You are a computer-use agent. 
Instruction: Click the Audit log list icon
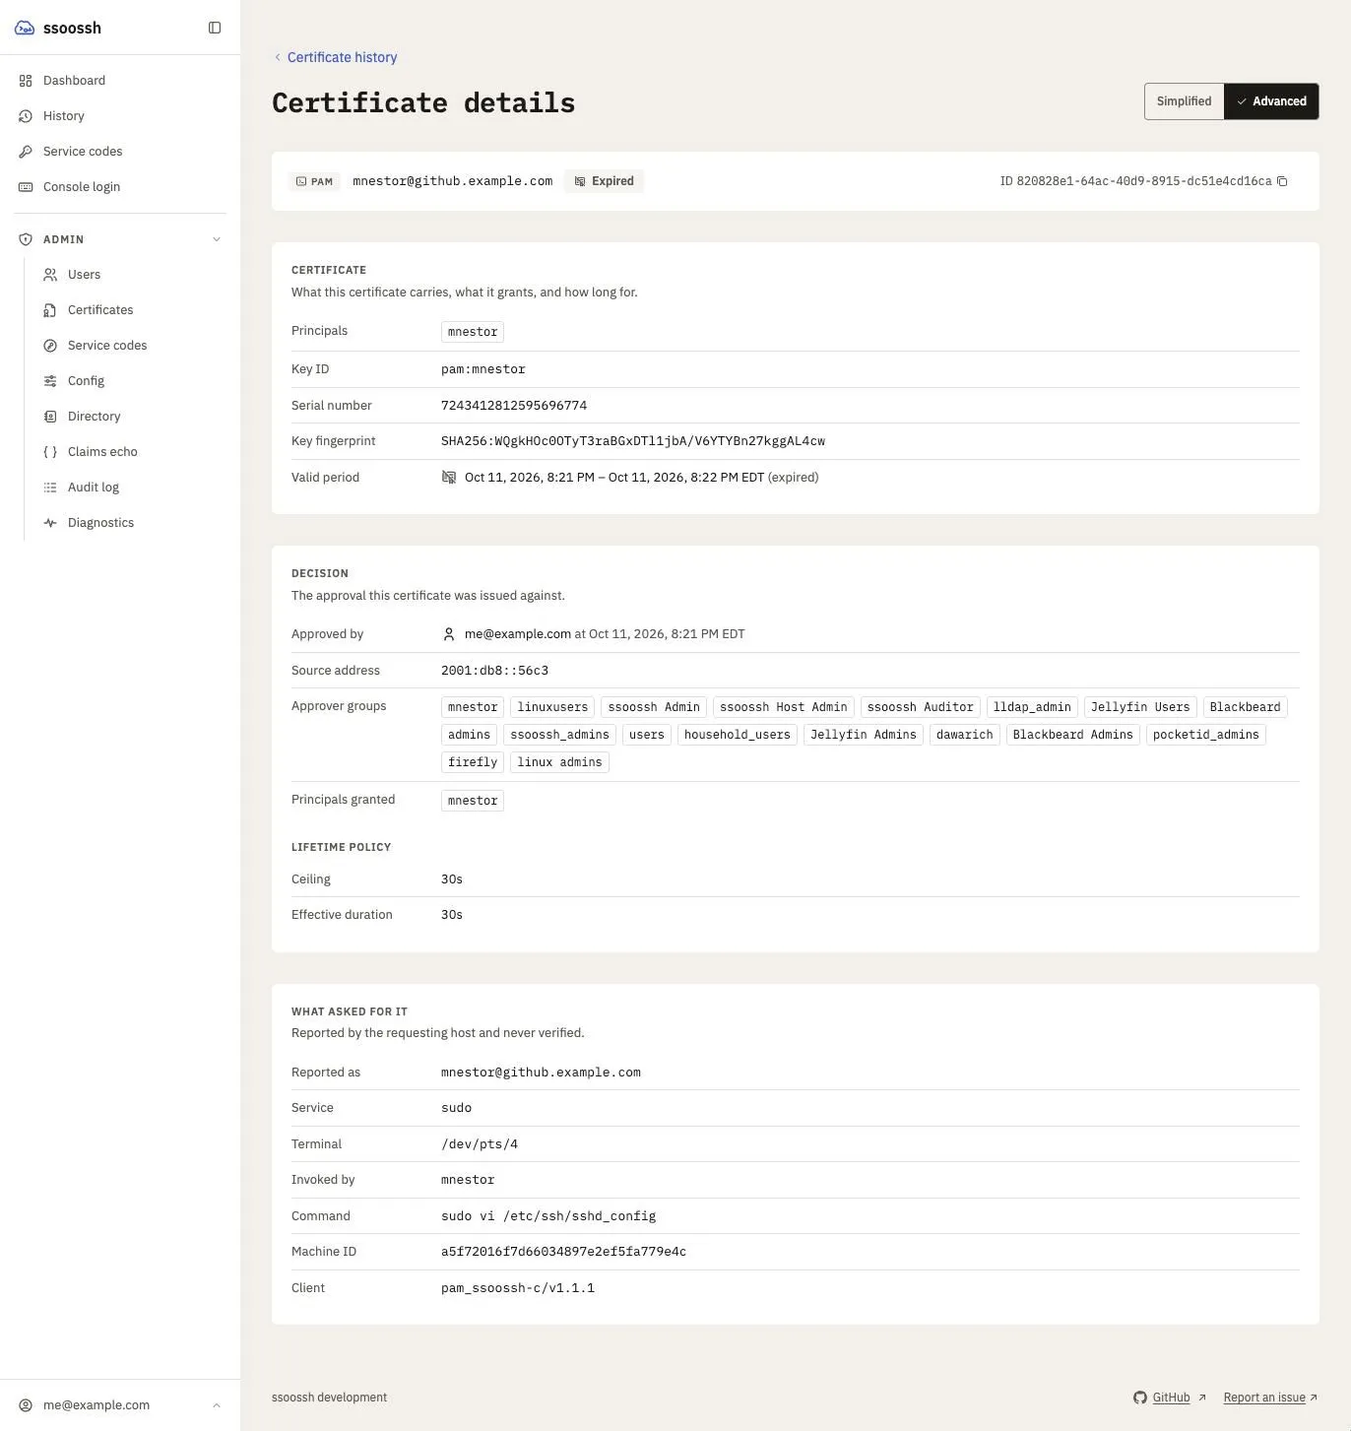pos(50,488)
